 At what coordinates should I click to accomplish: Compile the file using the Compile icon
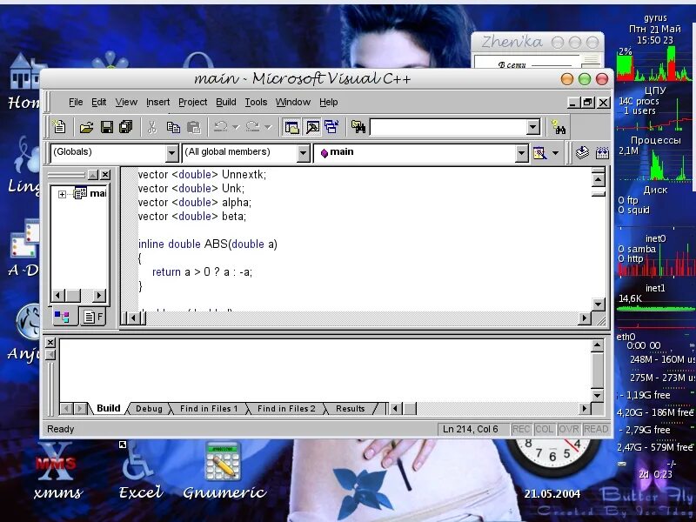582,153
